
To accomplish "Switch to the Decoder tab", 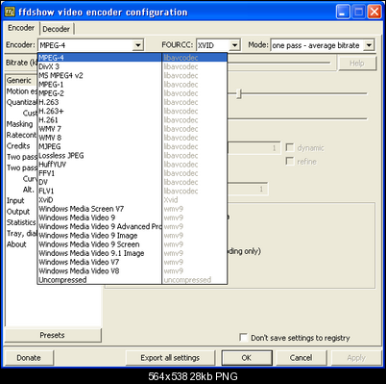I will tap(57, 29).
